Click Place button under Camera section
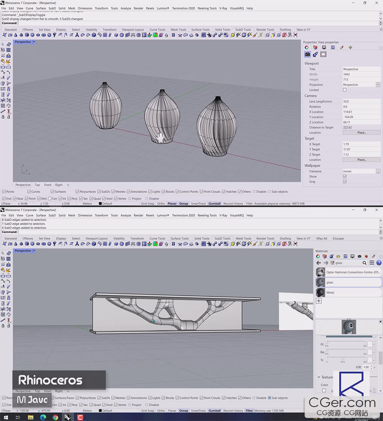Screen dimensions: 383x421 coord(362,133)
